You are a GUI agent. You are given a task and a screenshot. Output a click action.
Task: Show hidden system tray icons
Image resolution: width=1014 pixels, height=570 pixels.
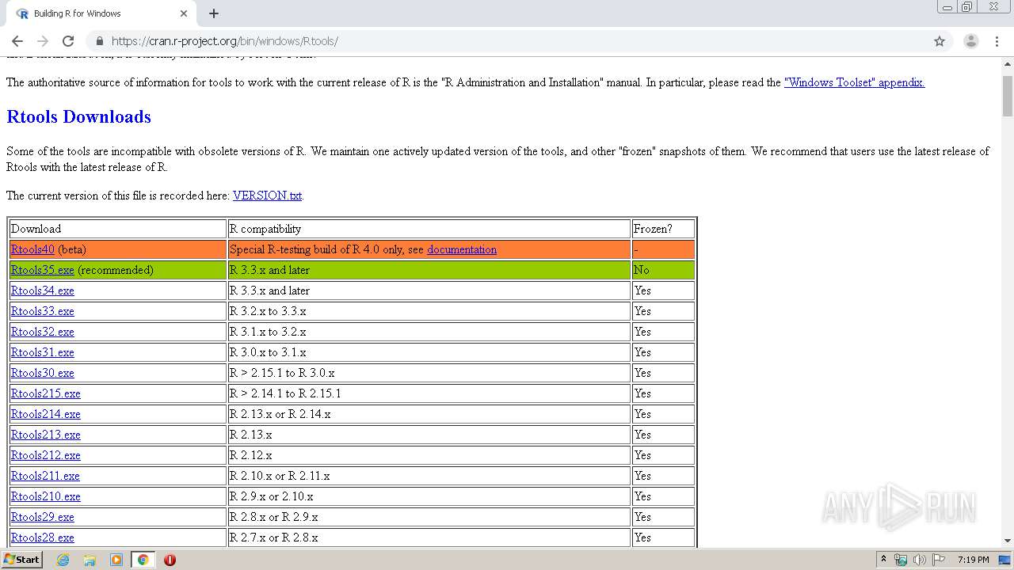pyautogui.click(x=883, y=560)
